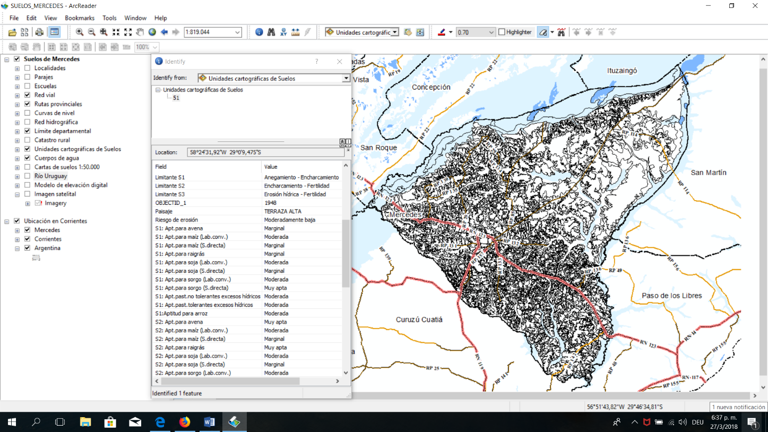Screen dimensions: 768x432
Task: Go back to previous extent arrow
Action: pos(165,32)
